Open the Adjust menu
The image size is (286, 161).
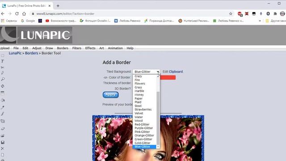click(x=37, y=48)
